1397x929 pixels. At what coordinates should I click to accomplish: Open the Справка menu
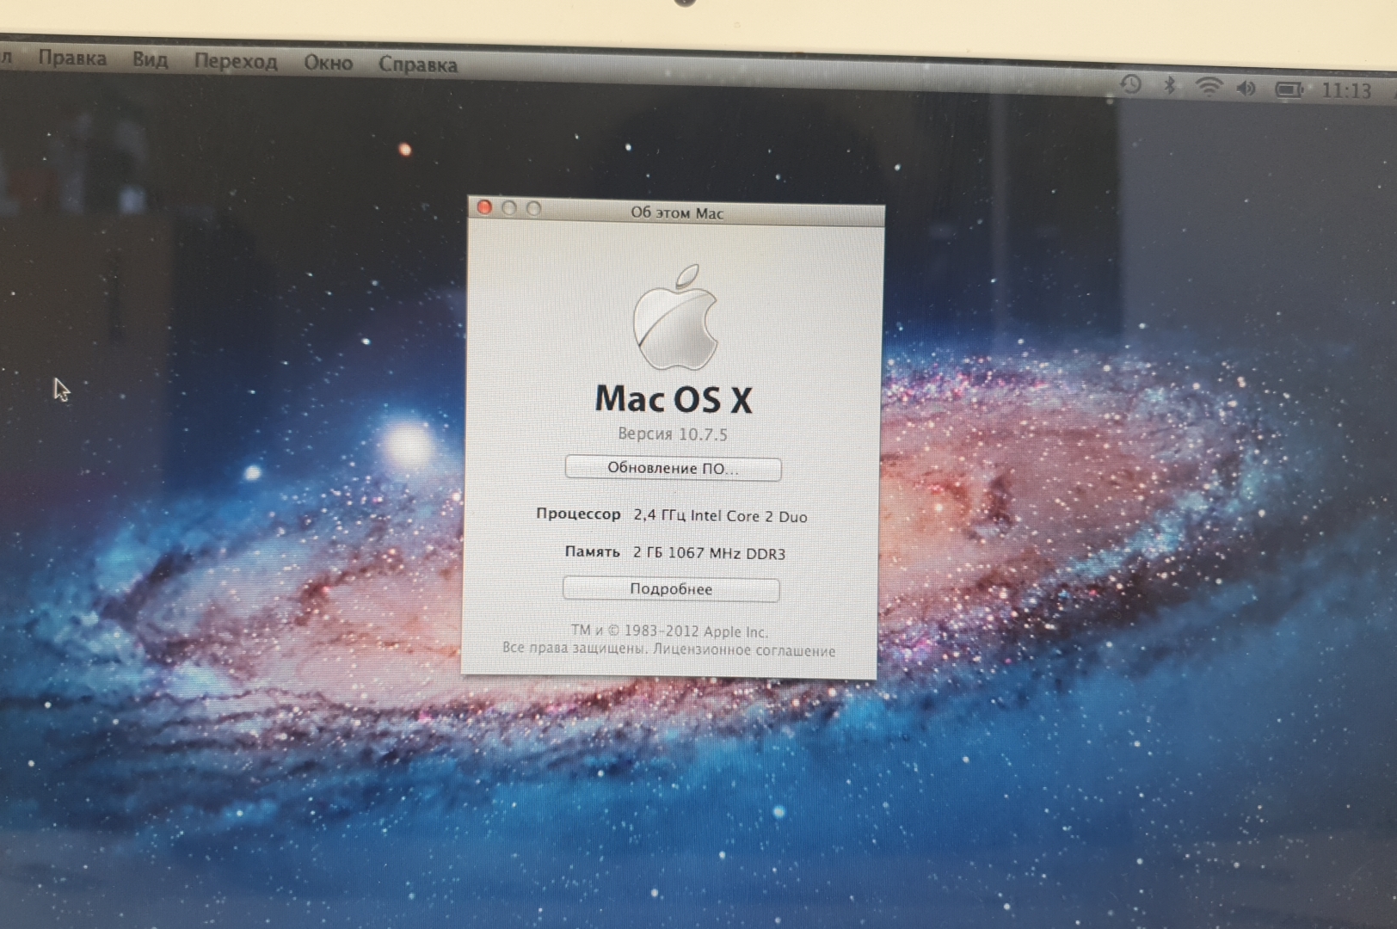[418, 65]
